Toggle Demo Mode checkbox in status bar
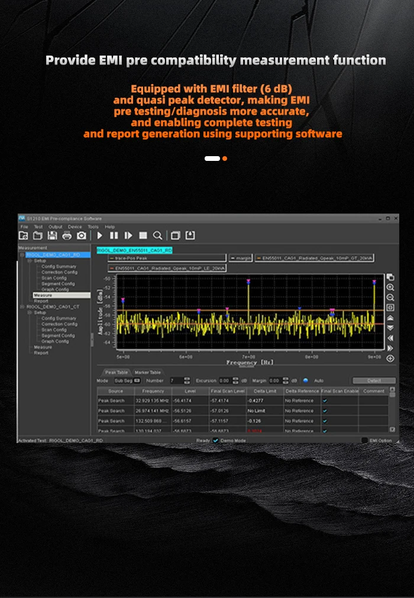Viewport: 414px width, 598px height. coord(215,441)
